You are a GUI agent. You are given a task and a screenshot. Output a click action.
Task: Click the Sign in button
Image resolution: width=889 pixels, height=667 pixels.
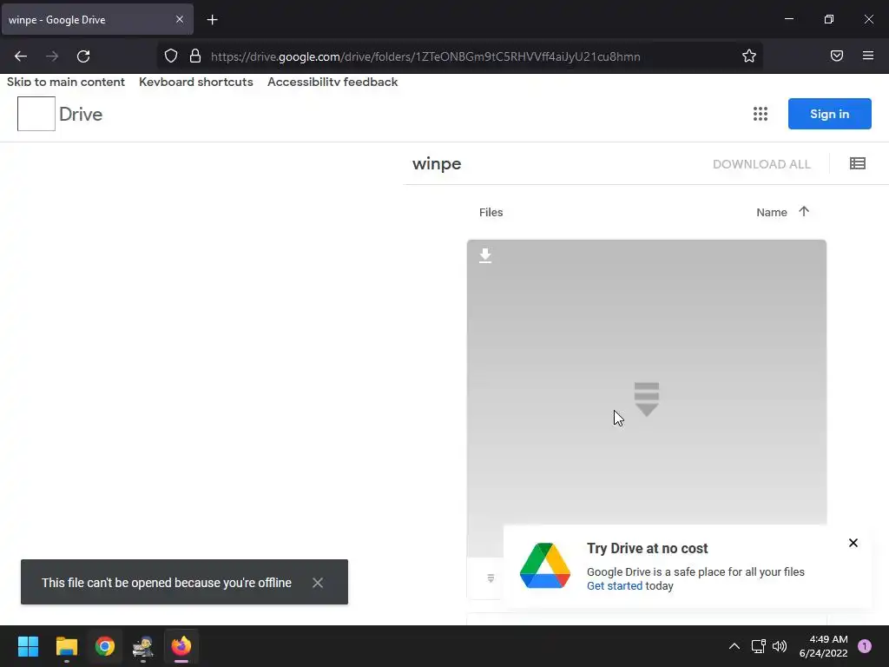tap(829, 114)
